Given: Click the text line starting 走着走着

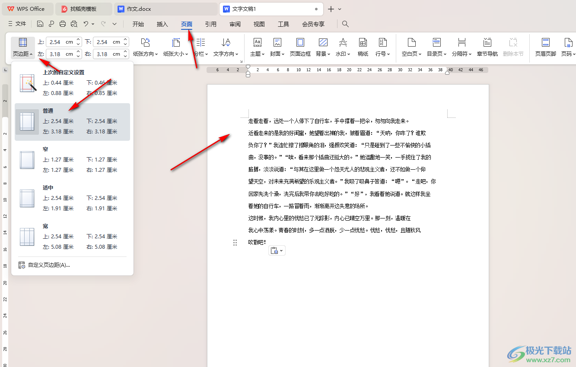Looking at the screenshot, I should 328,121.
